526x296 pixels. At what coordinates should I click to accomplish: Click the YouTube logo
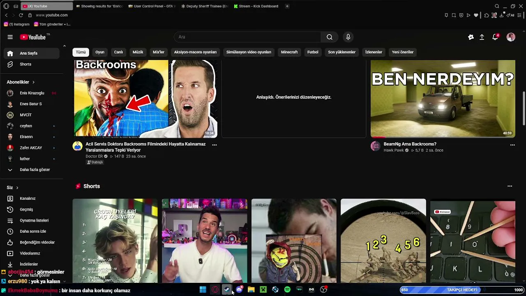[x=32, y=37]
